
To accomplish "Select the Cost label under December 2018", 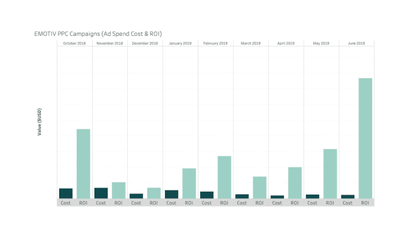I will point(136,203).
